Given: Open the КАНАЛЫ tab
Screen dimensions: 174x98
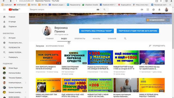Looking at the screenshot, I should click(97, 39).
